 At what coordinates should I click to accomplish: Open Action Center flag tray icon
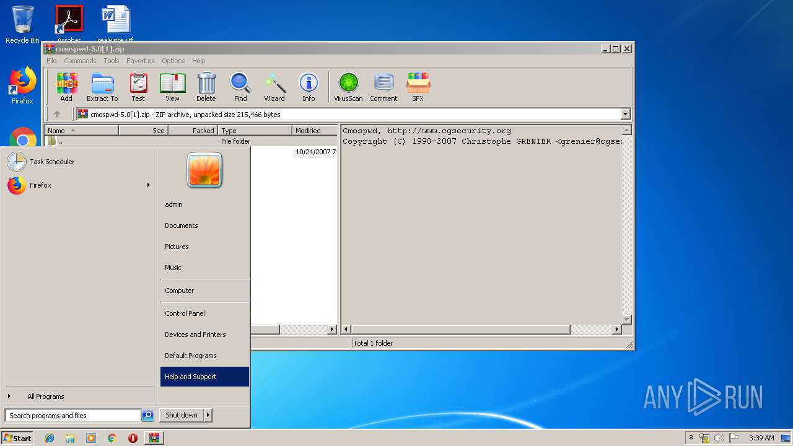tap(734, 438)
